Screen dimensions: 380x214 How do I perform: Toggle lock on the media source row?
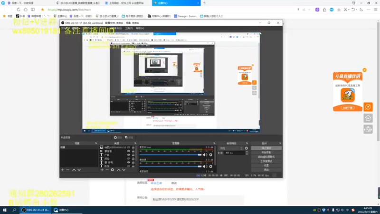133,151
